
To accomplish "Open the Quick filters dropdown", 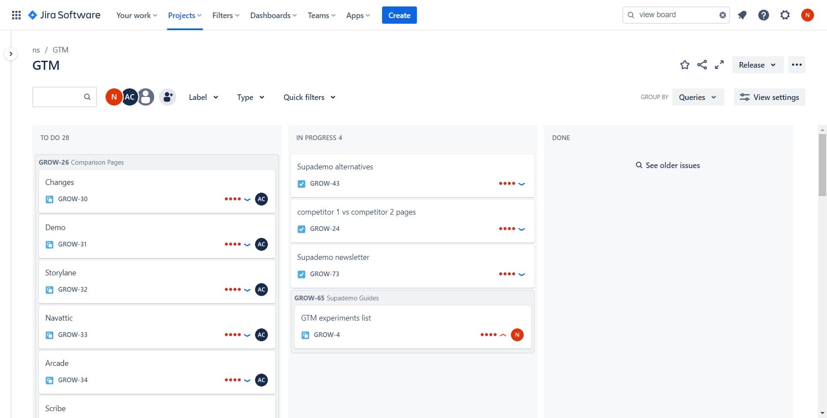I will [309, 97].
